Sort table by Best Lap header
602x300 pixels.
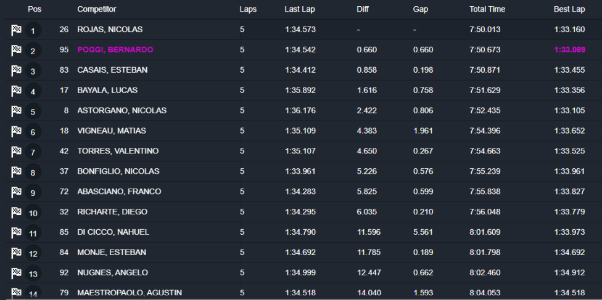569,9
